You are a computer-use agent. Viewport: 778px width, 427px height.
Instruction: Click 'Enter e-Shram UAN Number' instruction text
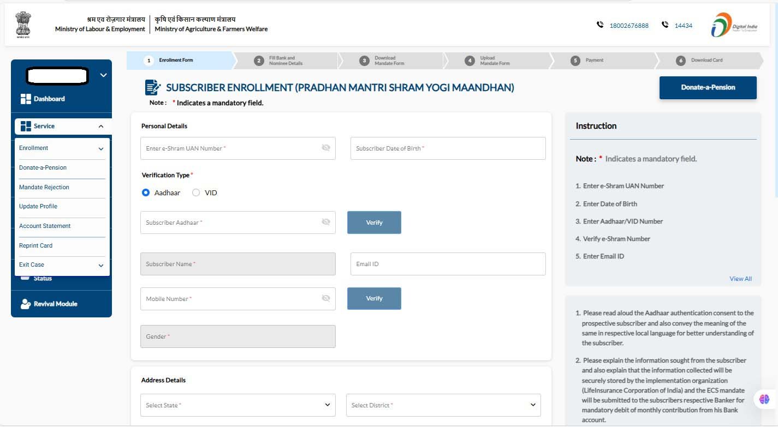click(623, 186)
